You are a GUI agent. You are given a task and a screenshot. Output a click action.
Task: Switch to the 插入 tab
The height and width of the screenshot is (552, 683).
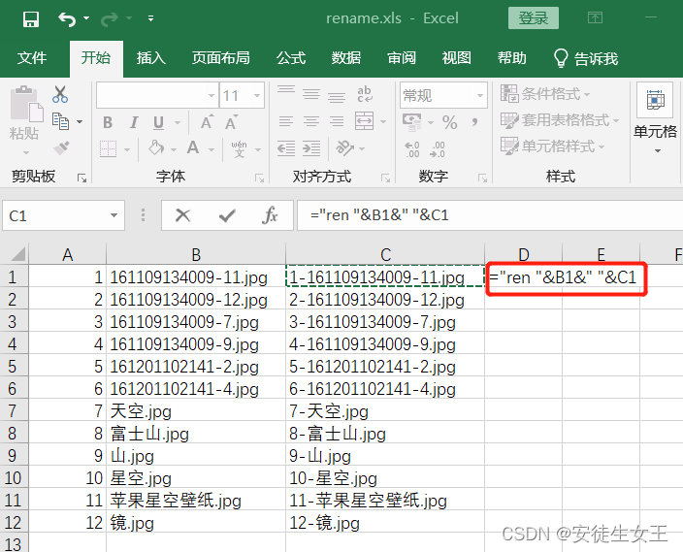point(150,58)
